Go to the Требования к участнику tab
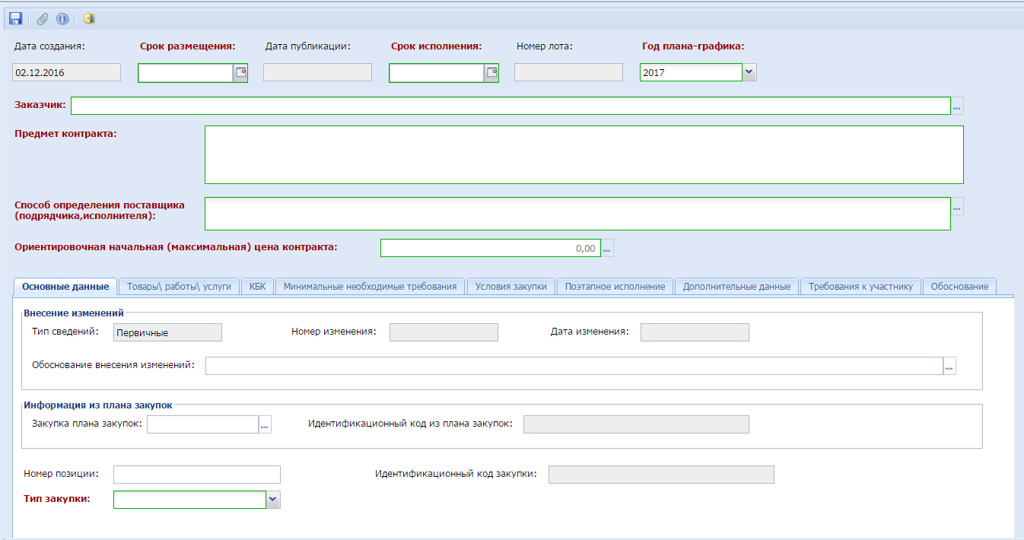This screenshot has width=1024, height=540. (860, 286)
